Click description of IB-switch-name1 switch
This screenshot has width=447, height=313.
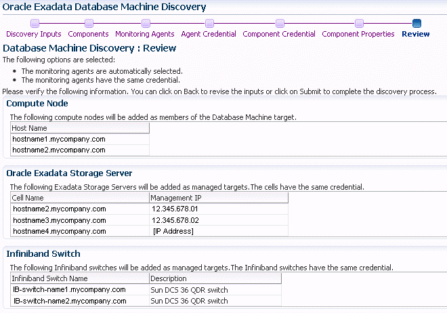(215, 290)
